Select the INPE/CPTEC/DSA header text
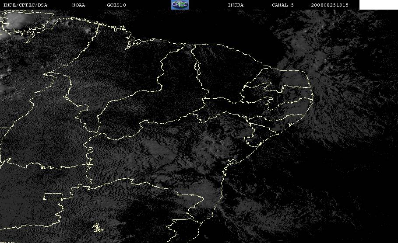 click(x=25, y=5)
